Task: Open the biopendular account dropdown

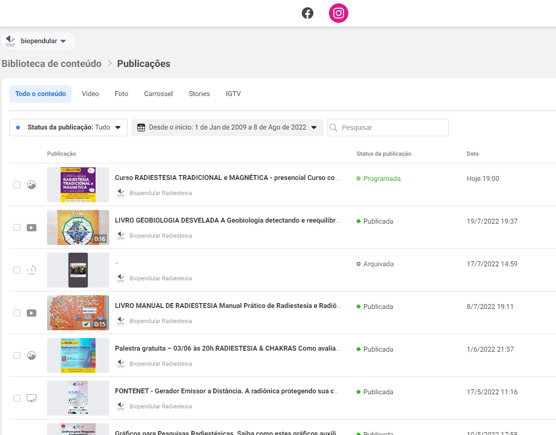Action: [x=39, y=41]
